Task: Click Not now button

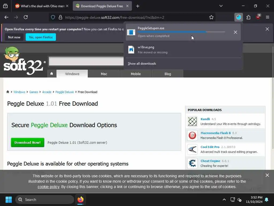Action: 14,37
